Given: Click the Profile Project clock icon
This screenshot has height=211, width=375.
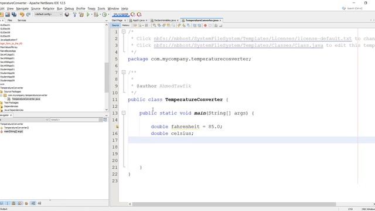Looking at the screenshot, I should [x=104, y=15].
